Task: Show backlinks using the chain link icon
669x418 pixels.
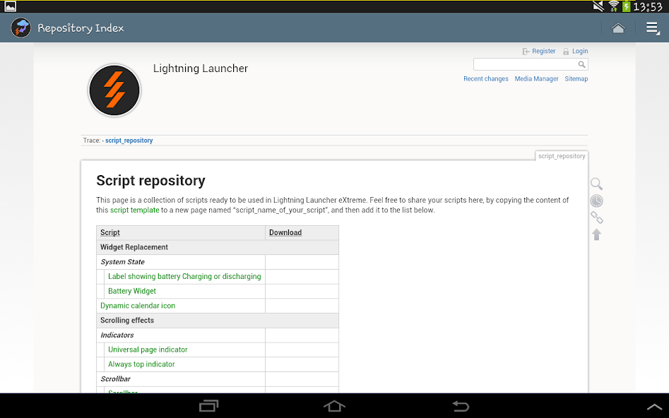Action: click(597, 217)
